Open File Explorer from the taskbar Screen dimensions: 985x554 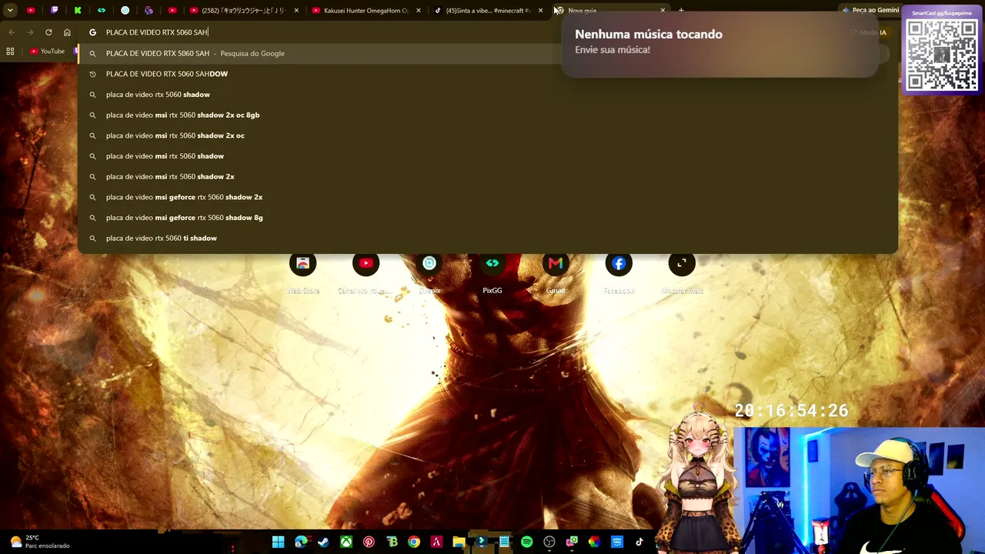coord(459,542)
